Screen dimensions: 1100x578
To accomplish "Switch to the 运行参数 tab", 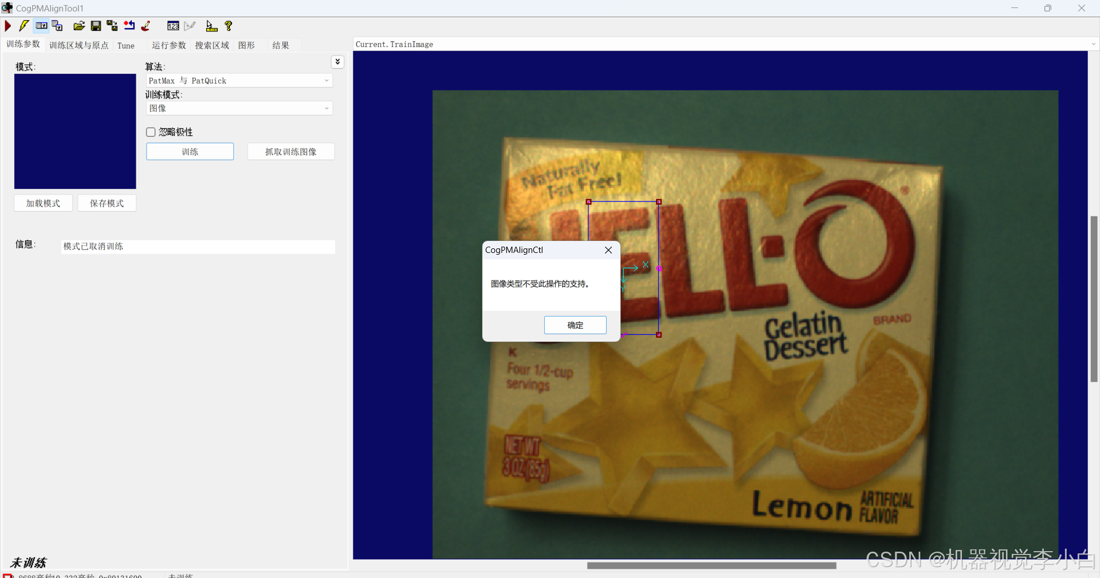I will click(169, 45).
